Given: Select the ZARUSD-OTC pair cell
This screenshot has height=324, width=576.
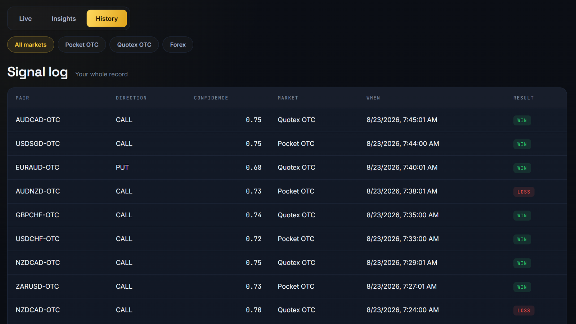Looking at the screenshot, I should click(37, 286).
